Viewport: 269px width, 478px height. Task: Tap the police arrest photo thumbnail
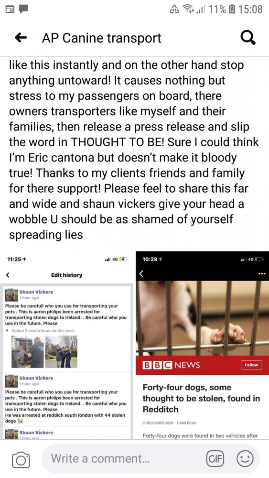click(28, 351)
